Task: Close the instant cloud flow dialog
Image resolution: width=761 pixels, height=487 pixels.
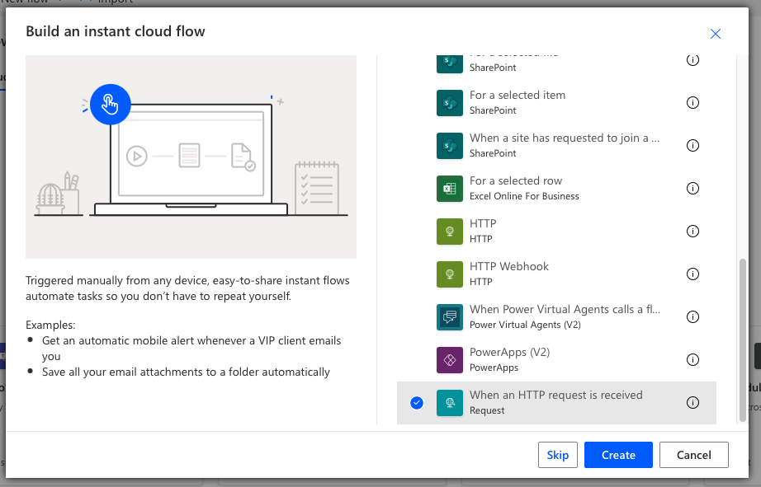Action: (716, 34)
